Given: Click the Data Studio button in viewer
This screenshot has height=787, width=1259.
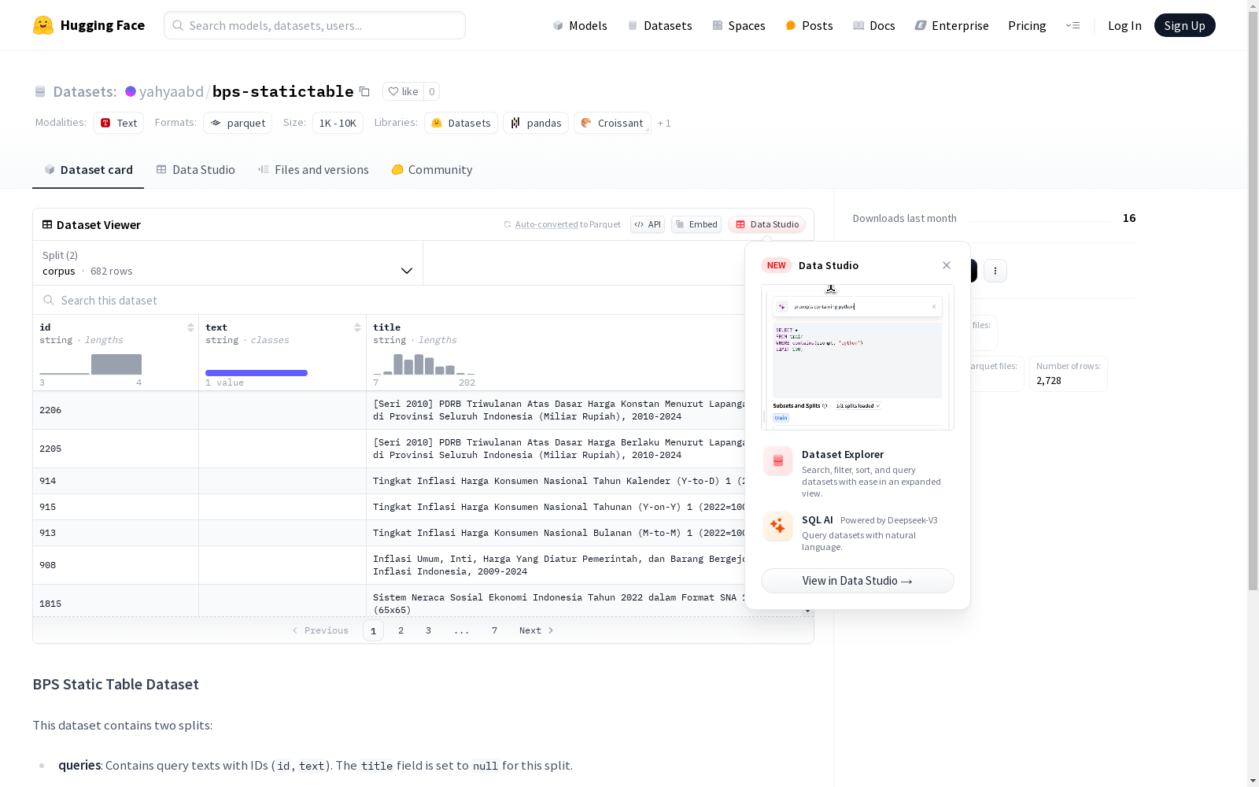Looking at the screenshot, I should click(766, 224).
